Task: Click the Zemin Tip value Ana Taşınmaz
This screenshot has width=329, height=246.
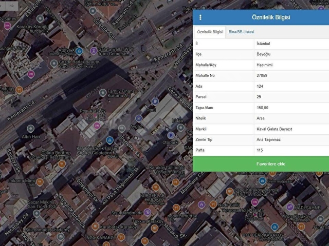Action: 268,139
